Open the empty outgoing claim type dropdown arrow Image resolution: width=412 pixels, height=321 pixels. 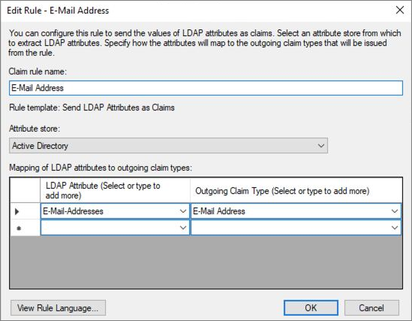(x=395, y=228)
